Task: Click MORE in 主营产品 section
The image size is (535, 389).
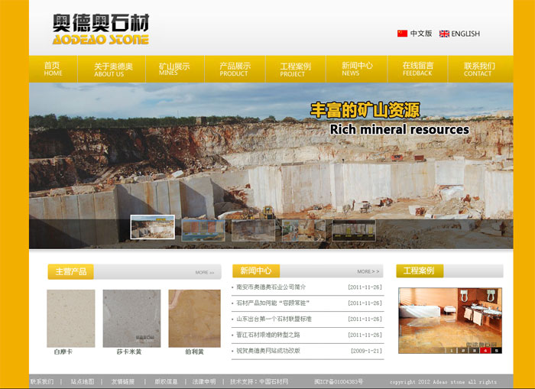Action: (204, 273)
